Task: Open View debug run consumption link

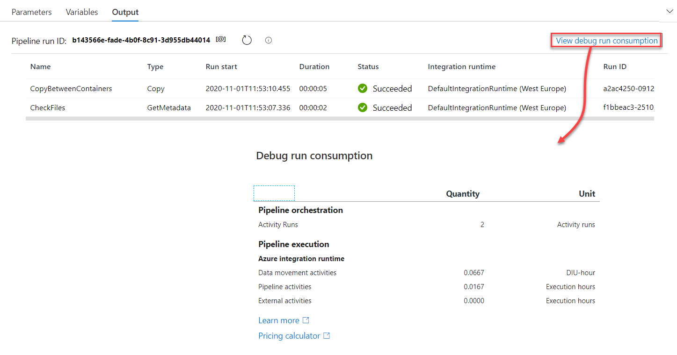Action: (x=606, y=41)
